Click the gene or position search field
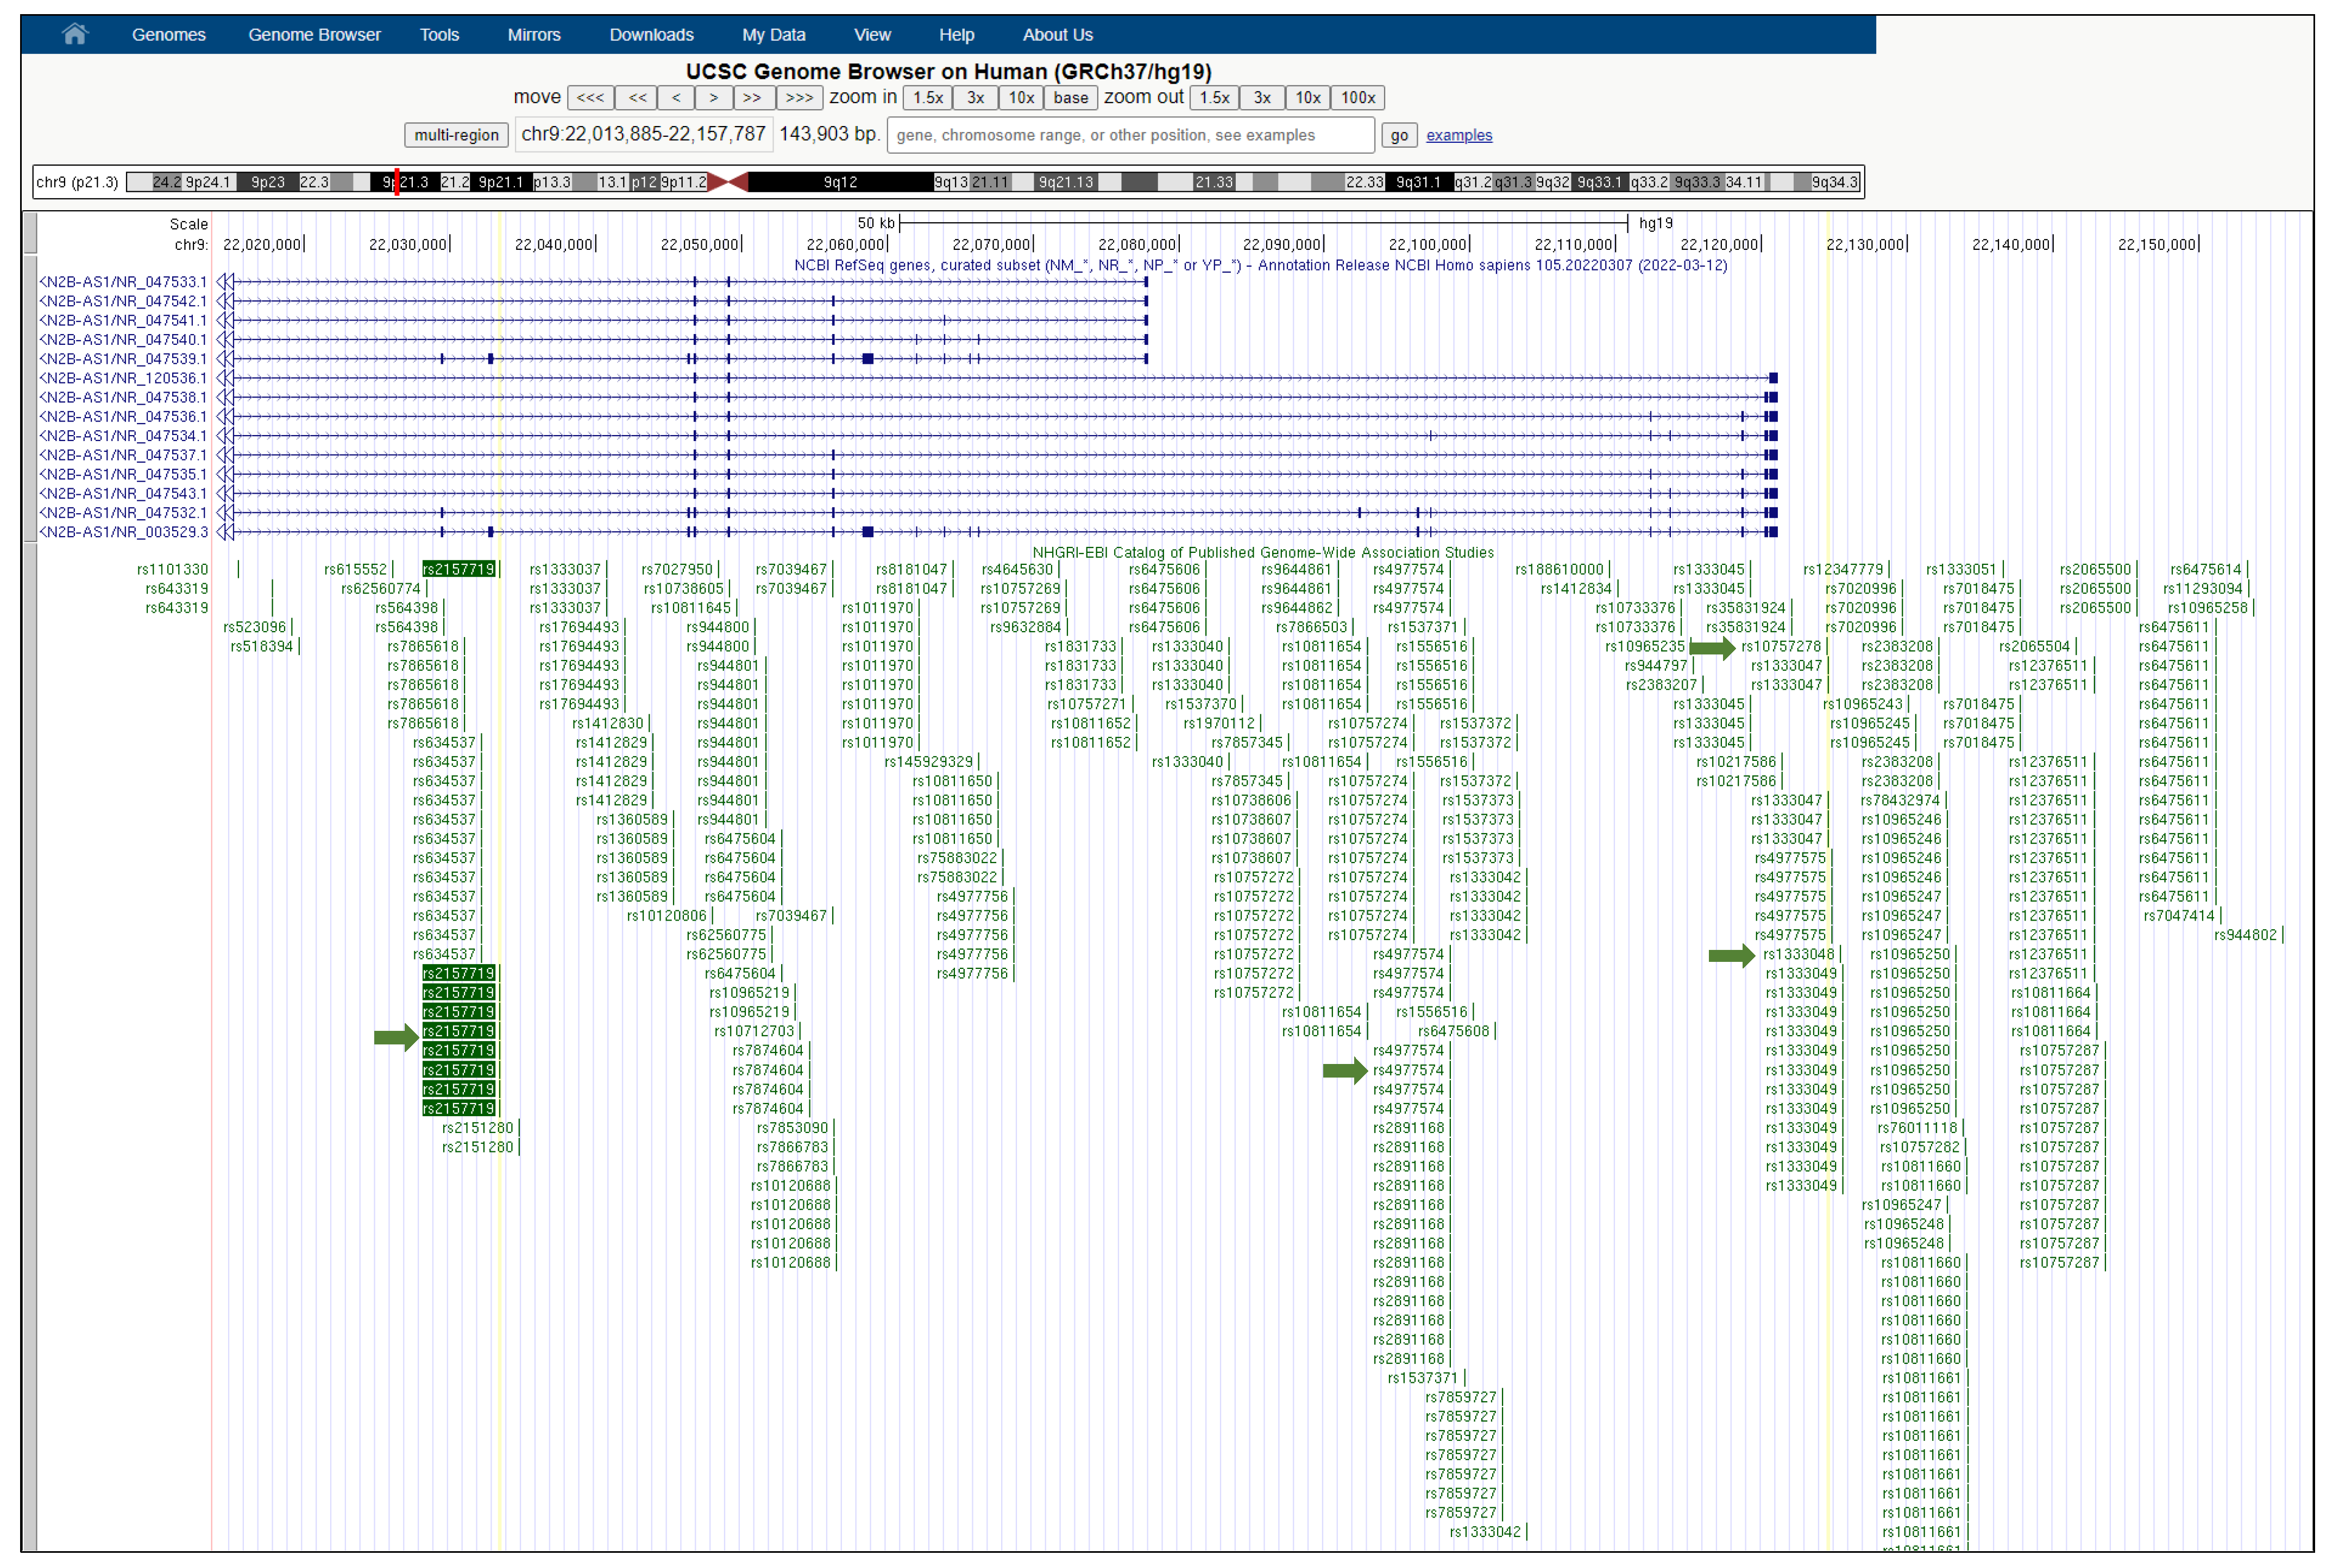2339x1568 pixels. [x=1130, y=135]
